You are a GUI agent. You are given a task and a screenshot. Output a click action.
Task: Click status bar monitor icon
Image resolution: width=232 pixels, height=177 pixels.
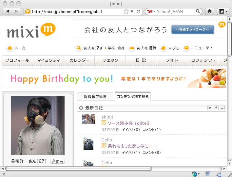[208, 174]
